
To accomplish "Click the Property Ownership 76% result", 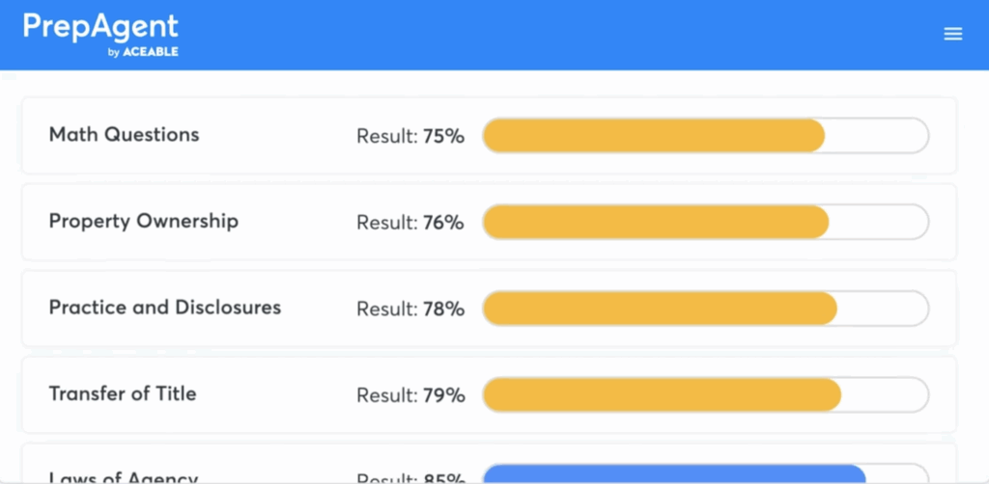I will coord(410,223).
